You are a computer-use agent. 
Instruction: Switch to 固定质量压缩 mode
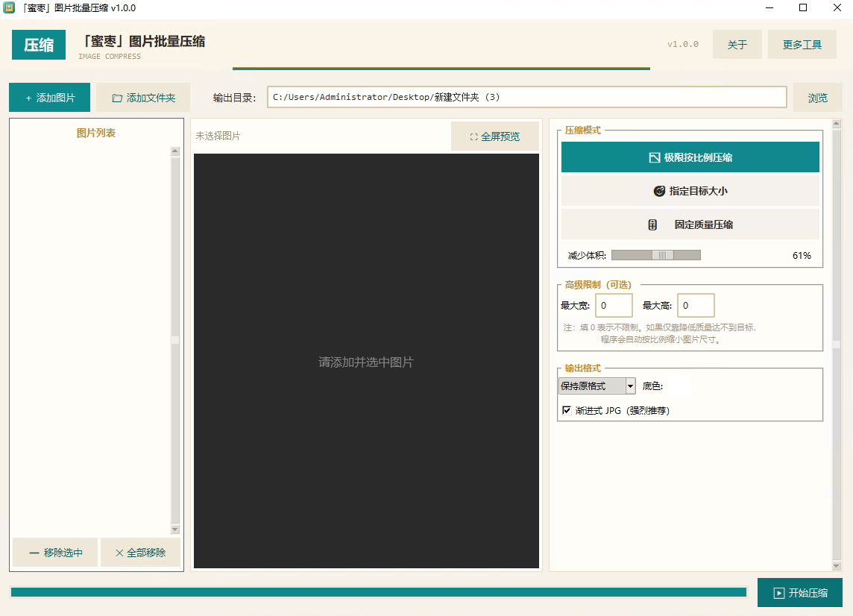pyautogui.click(x=690, y=224)
